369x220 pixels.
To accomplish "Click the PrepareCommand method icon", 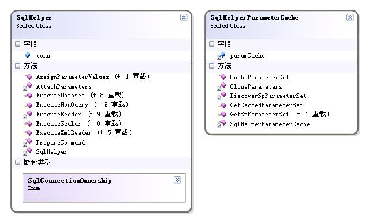I will tap(28, 142).
